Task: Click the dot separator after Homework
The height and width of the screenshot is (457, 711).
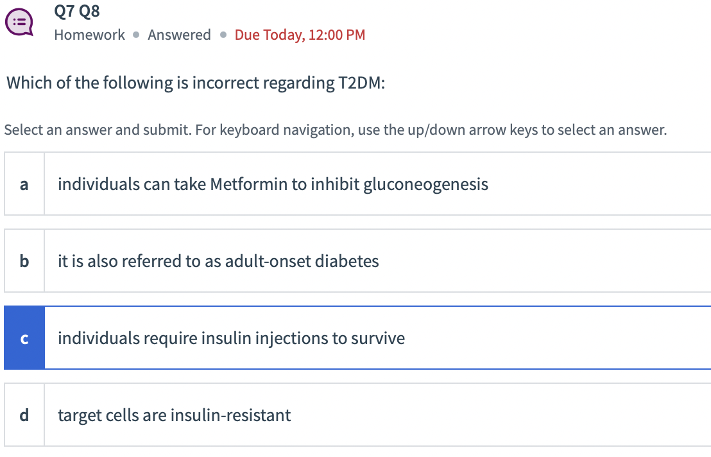Action: (x=136, y=35)
